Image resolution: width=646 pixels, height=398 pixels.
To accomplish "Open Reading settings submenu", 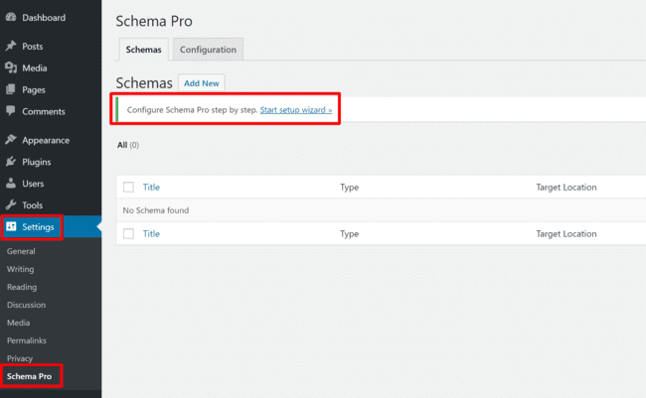I will click(22, 287).
